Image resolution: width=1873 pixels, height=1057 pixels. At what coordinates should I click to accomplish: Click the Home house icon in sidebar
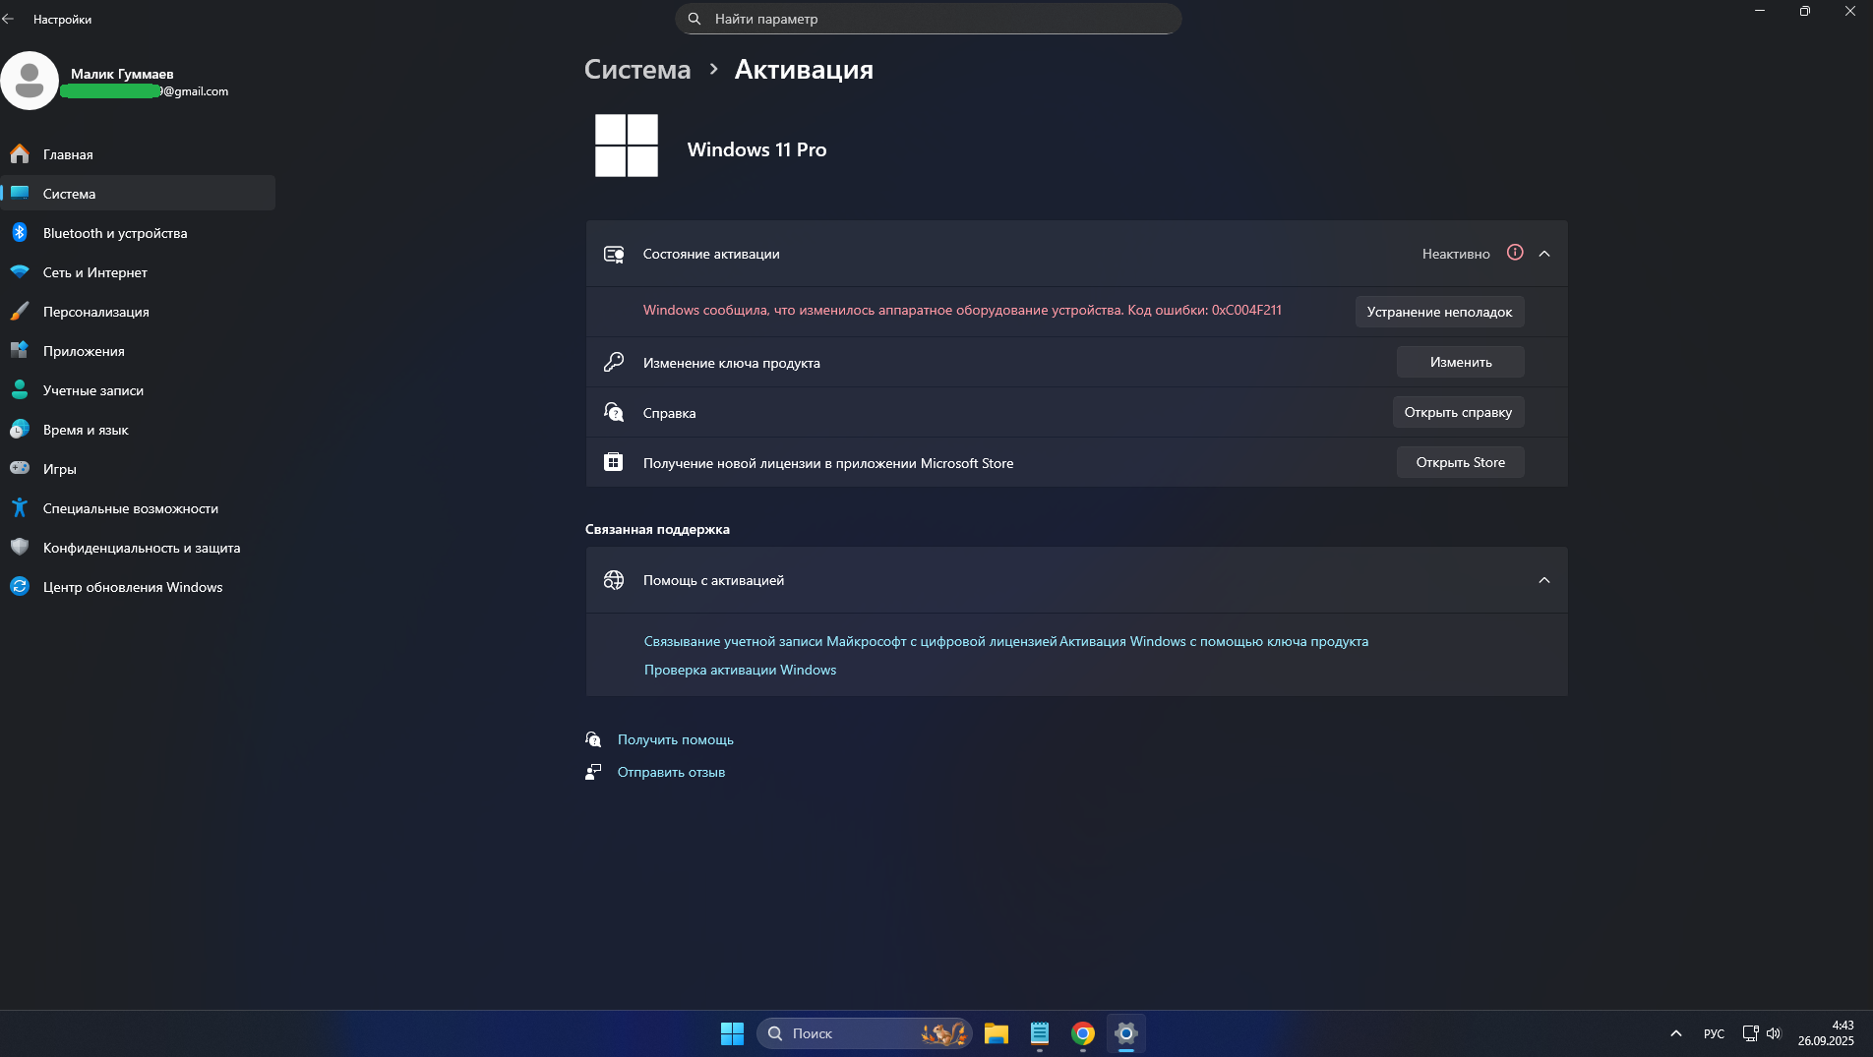(x=20, y=154)
